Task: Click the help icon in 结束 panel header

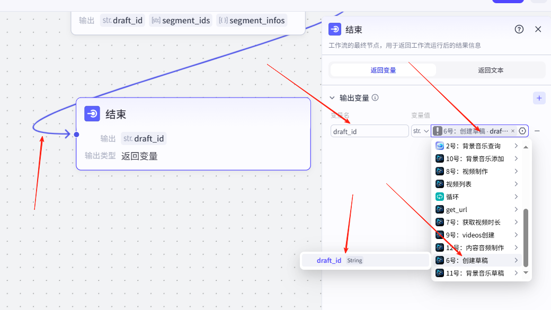Action: click(519, 29)
